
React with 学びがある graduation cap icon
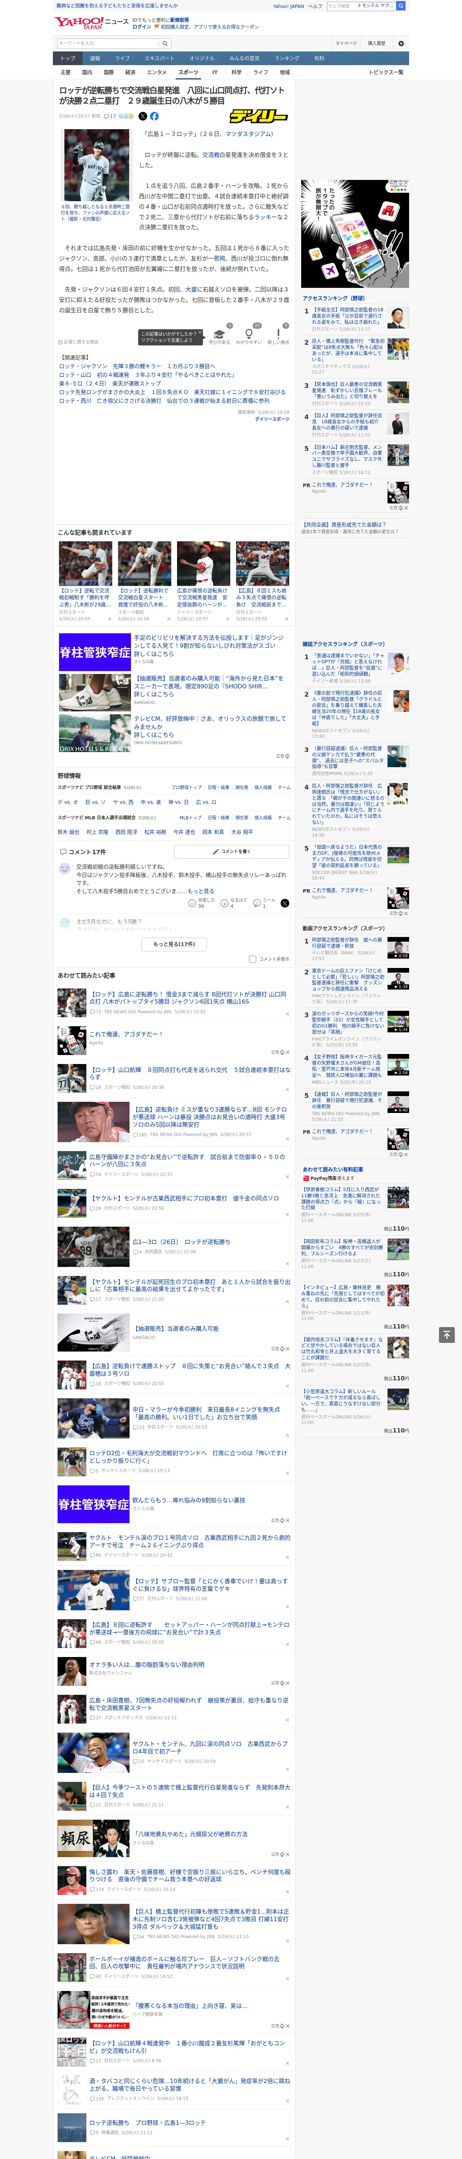pyautogui.click(x=220, y=334)
